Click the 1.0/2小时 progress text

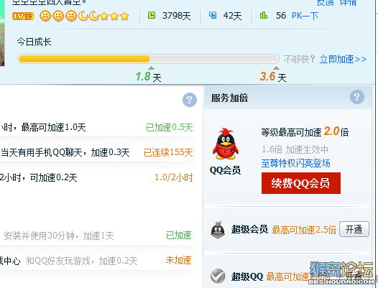[174, 177]
